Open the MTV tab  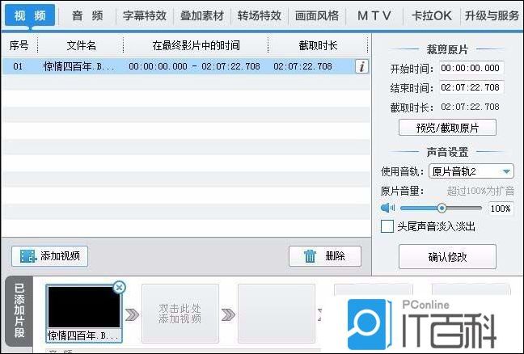(374, 15)
